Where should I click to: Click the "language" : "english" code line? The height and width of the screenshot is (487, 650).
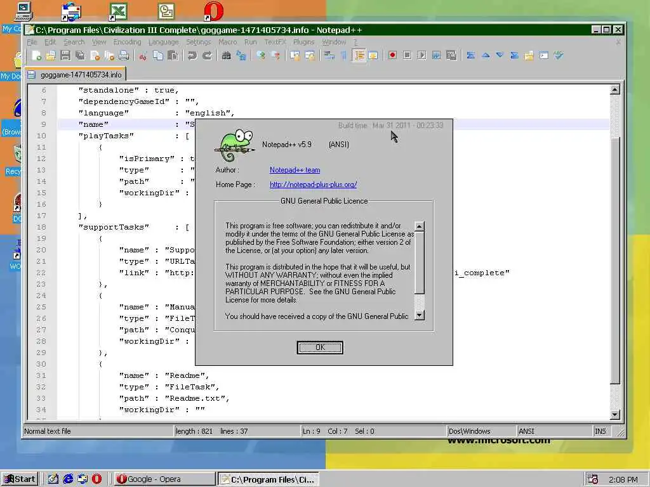point(156,113)
